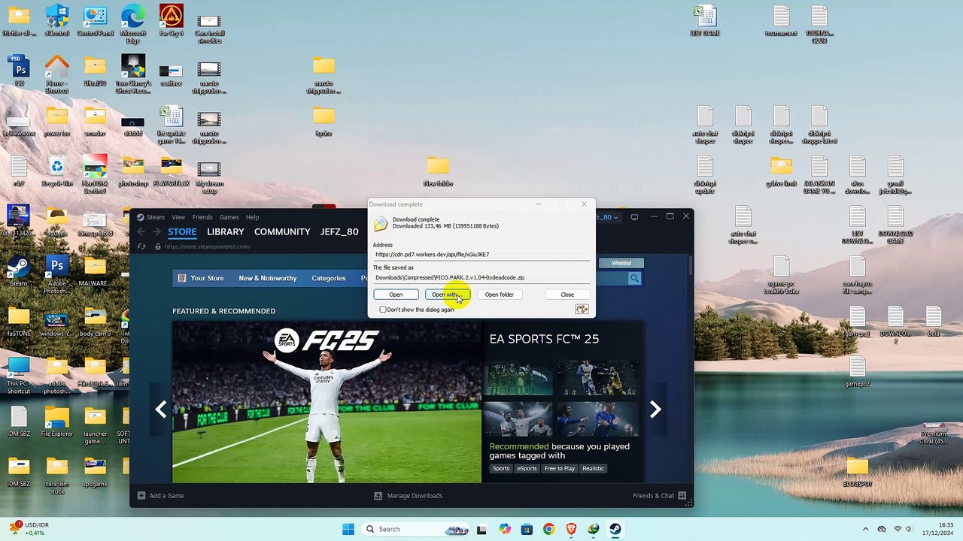Go to the STORE tab in Steam
The height and width of the screenshot is (541, 963).
point(182,232)
